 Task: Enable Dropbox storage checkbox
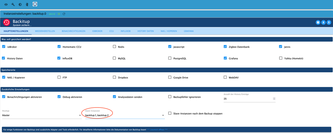(x=114, y=77)
